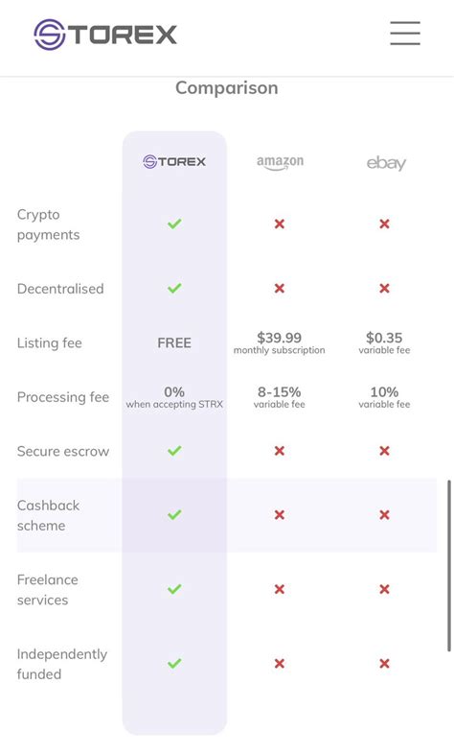Click Amazon's red X for Decentralised
The image size is (454, 754).
point(280,288)
